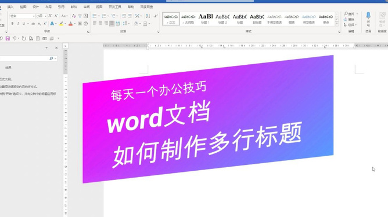Show or hide paragraph marks
The width and height of the screenshot is (388, 217).
click(x=156, y=16)
